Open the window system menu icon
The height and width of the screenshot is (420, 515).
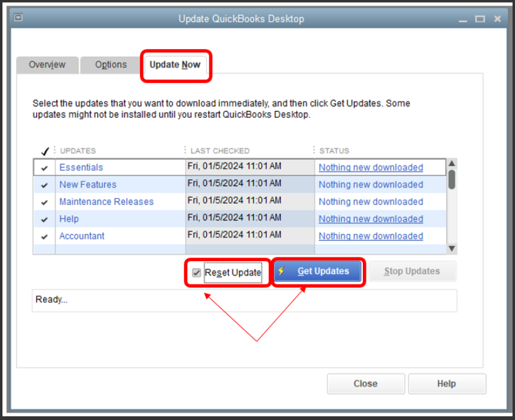[x=18, y=17]
